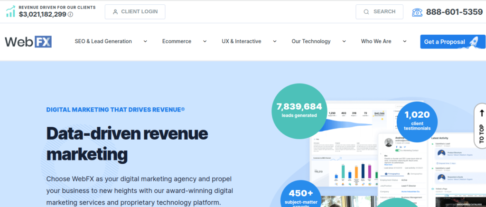Open the Who We Are menu
The width and height of the screenshot is (486, 207).
[376, 41]
